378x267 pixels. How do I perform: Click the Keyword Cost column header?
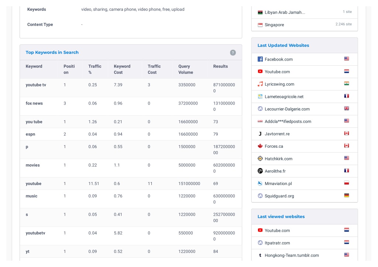[x=122, y=69]
